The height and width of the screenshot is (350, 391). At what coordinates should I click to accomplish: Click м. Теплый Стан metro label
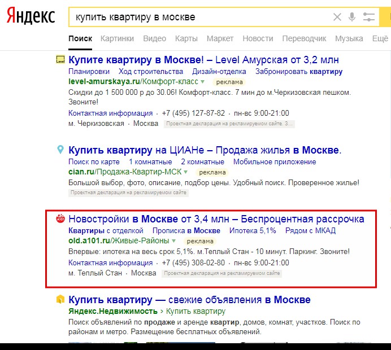pos(95,273)
